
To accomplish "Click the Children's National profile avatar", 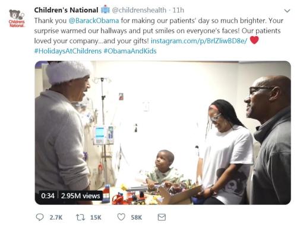I will pyautogui.click(x=17, y=18).
